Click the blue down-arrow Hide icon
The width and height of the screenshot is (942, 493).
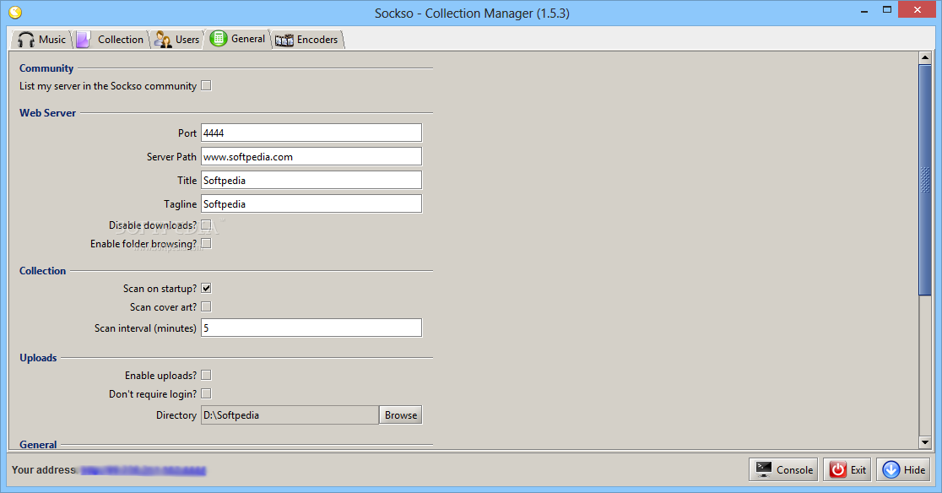(x=891, y=469)
